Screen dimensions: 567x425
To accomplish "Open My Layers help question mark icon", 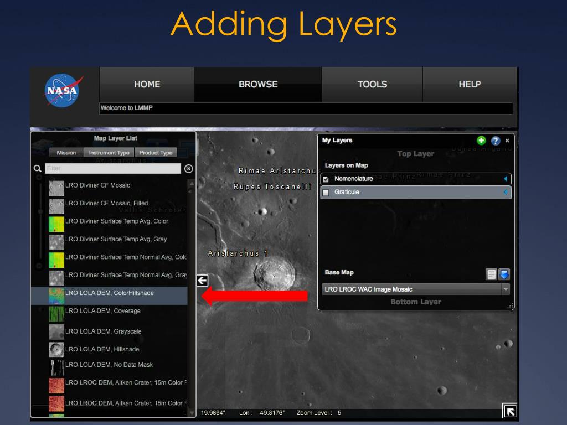I will [x=496, y=141].
